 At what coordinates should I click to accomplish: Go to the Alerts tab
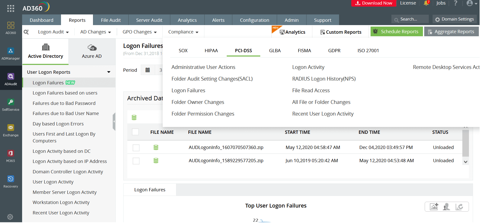[x=218, y=20]
